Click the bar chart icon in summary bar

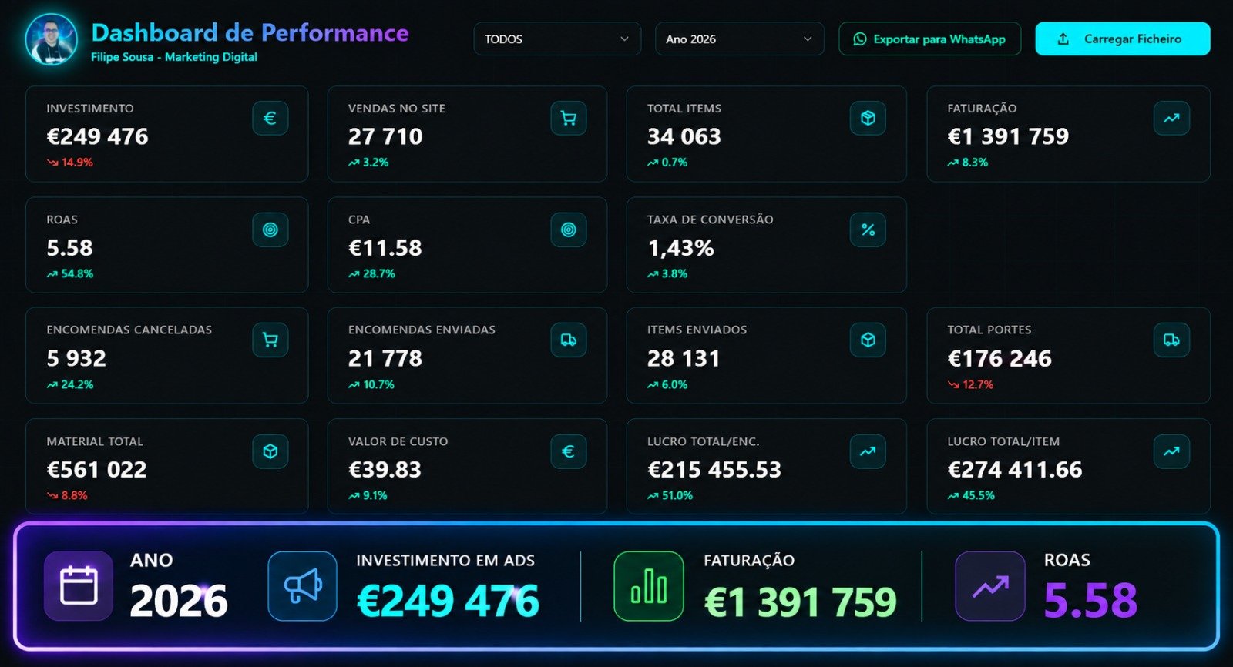(x=649, y=586)
